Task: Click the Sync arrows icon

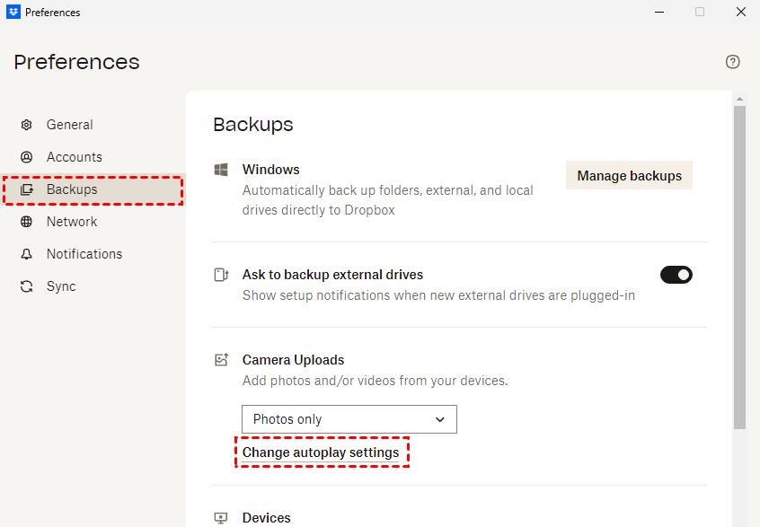Action: tap(27, 286)
